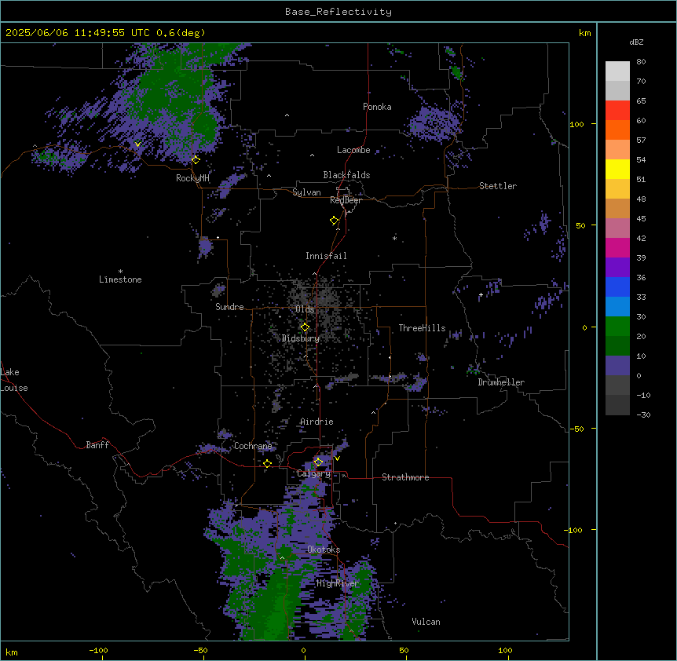Click the Blackfalds city label
677x661 pixels.
coord(346,175)
